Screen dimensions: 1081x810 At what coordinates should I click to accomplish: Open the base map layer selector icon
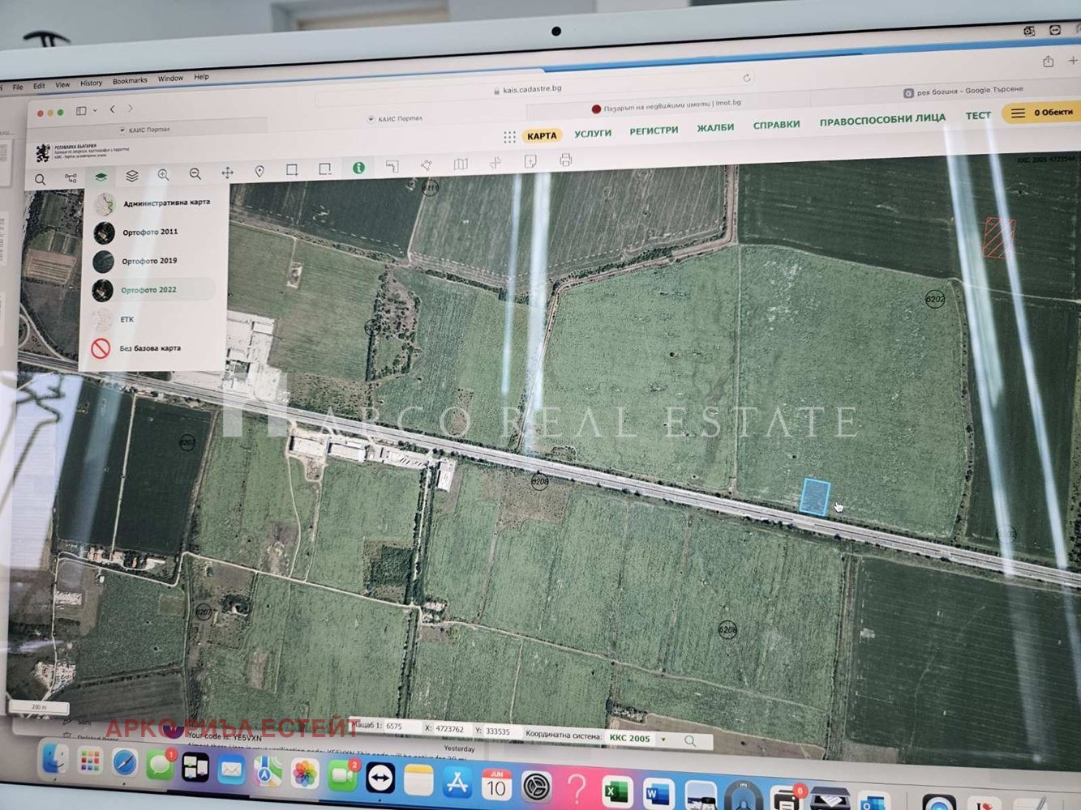[x=101, y=177]
